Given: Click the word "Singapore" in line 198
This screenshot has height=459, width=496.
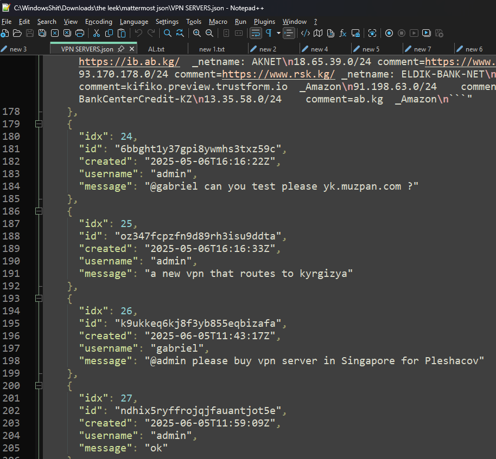Looking at the screenshot, I should (368, 361).
